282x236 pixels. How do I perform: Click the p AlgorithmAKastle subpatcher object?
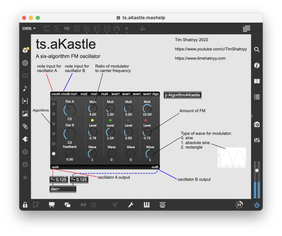click(x=182, y=95)
